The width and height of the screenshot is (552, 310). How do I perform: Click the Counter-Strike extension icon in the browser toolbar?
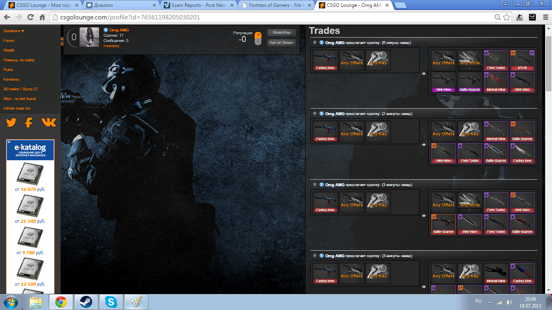(520, 17)
